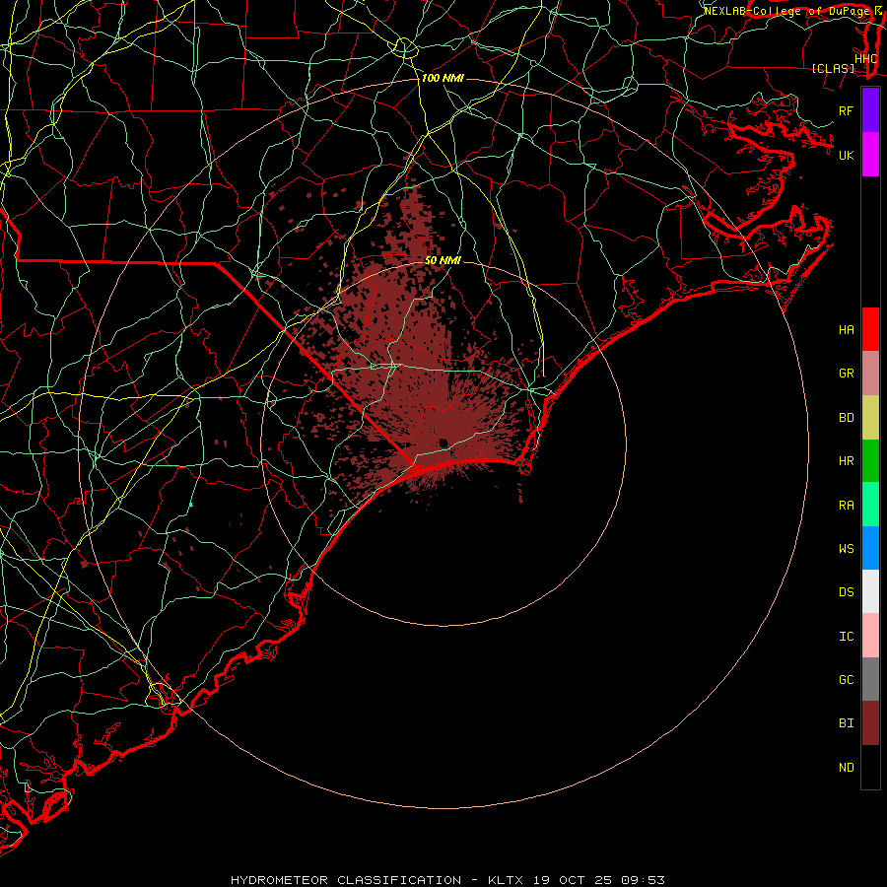Click the KLTX station identifier text
887x887 pixels.
tap(506, 880)
